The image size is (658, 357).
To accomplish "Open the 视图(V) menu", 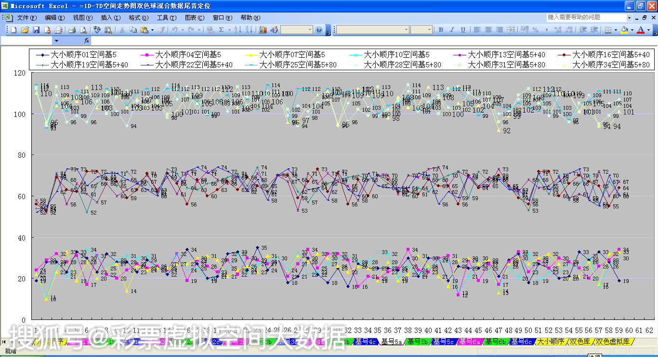I will pyautogui.click(x=82, y=17).
